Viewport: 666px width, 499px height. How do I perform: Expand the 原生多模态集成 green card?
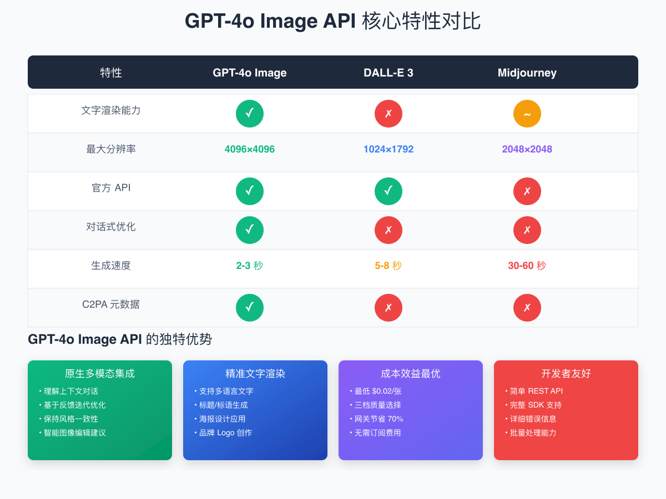pos(100,410)
